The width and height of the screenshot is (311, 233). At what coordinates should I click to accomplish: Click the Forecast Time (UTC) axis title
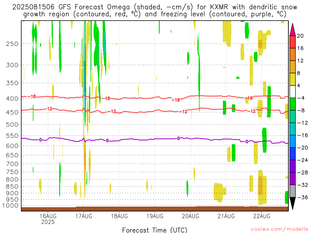point(155,230)
